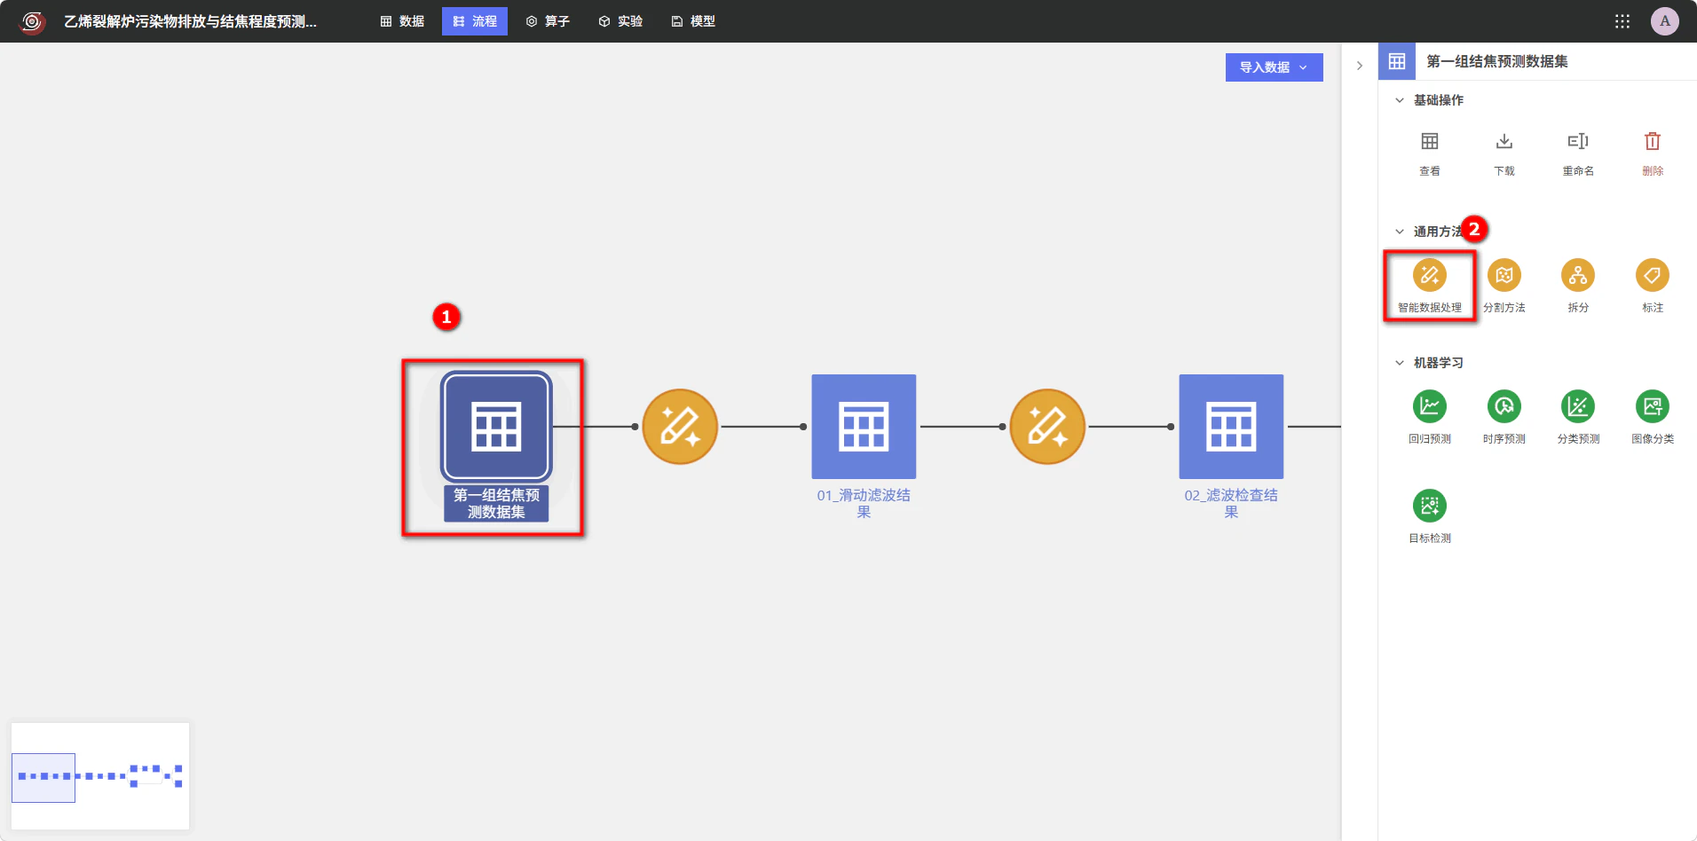Click the project title 乙烯裂解炉污染物排放与结焦程度预测
Image resolution: width=1697 pixels, height=841 pixels.
coord(190,21)
